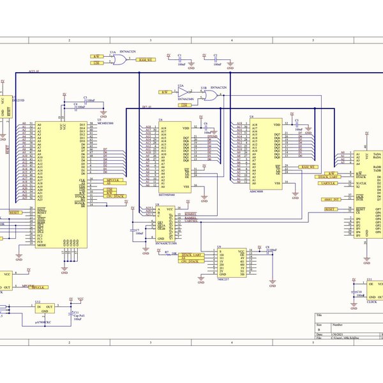This screenshot has width=383, height=383.
Task: Click GND symbol at right of C3 and C4
Action: [x=103, y=114]
